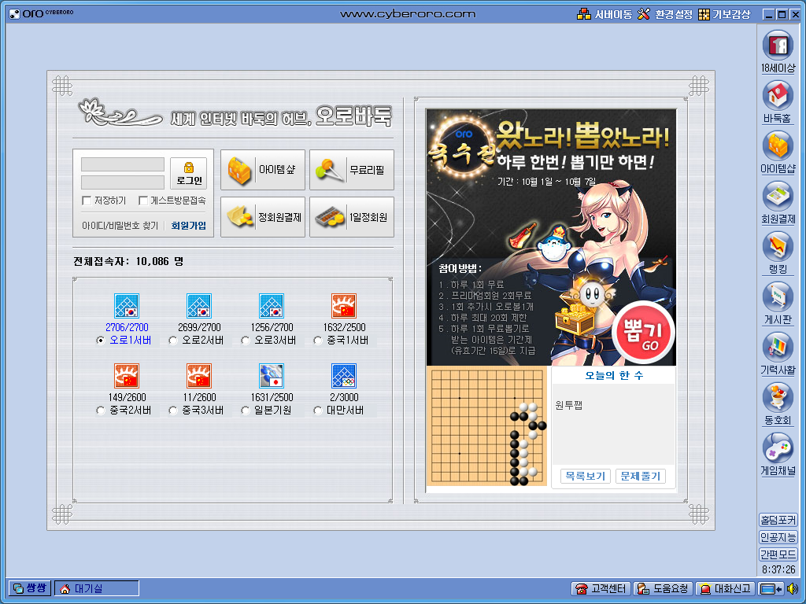Click the 대화신고 chat report button

click(x=725, y=588)
